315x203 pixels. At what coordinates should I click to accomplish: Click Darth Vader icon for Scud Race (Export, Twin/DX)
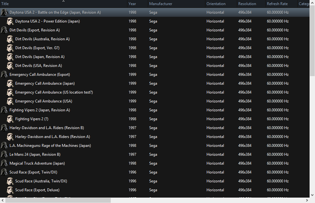4,172
